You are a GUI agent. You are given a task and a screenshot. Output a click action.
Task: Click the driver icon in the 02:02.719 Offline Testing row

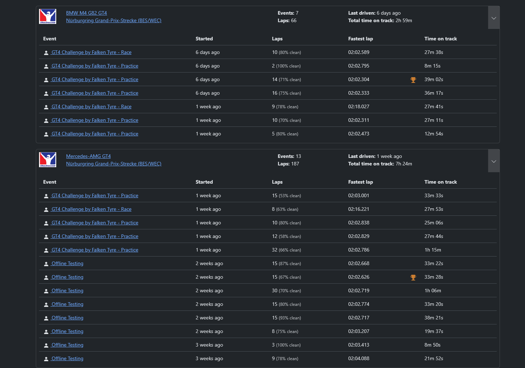point(46,291)
